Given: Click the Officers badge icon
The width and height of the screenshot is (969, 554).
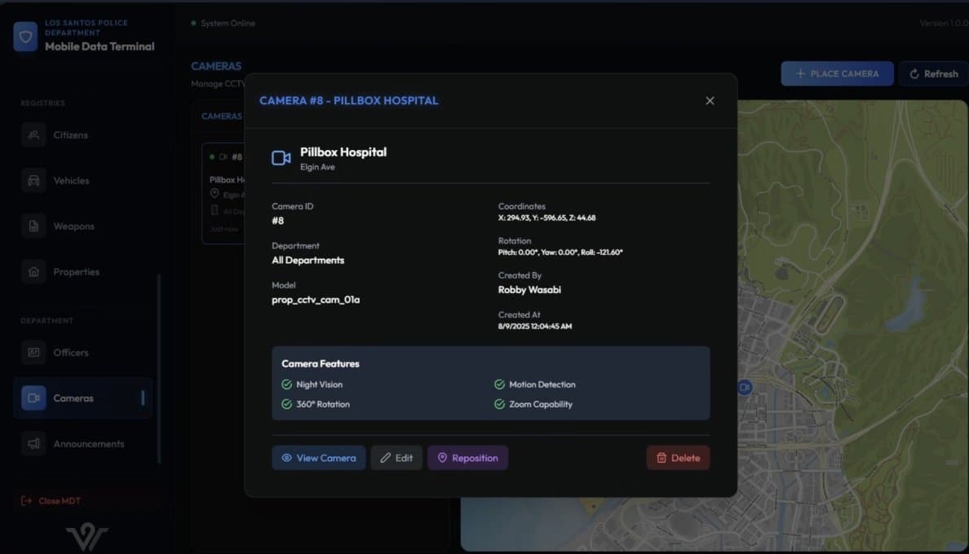Looking at the screenshot, I should (x=33, y=352).
